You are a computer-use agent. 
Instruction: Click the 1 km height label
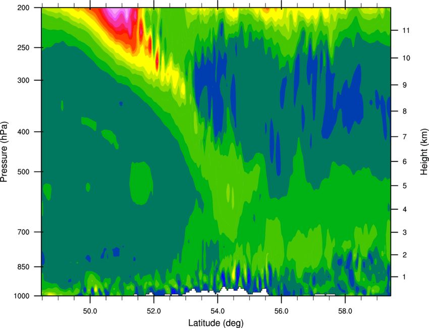point(404,277)
